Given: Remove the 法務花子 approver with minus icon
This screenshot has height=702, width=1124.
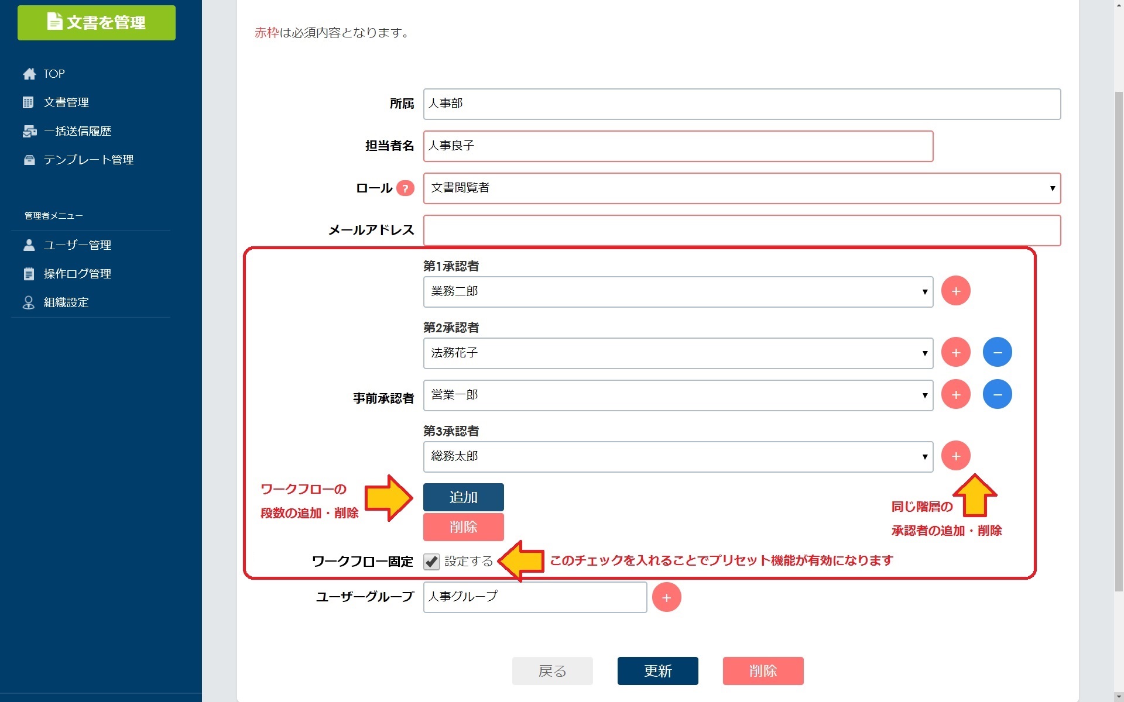Looking at the screenshot, I should tap(997, 353).
